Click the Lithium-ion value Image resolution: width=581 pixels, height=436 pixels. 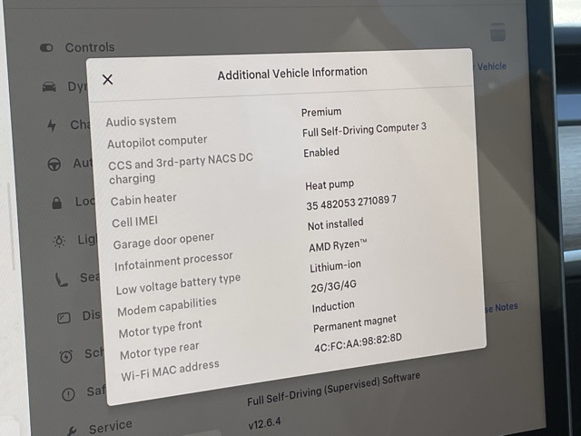[335, 266]
